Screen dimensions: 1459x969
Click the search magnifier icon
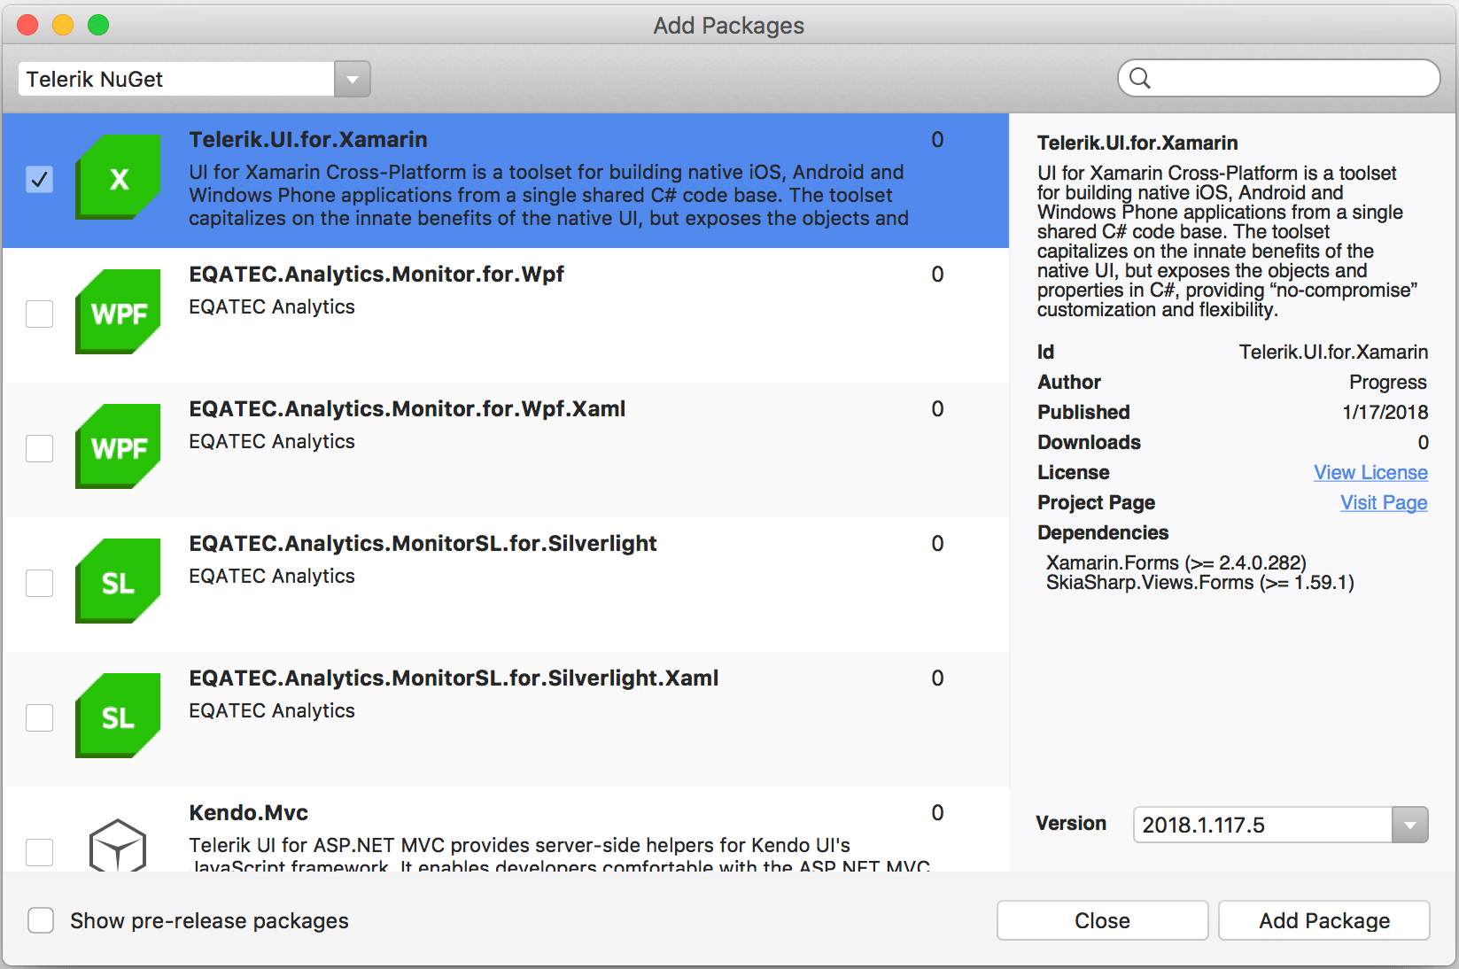[x=1141, y=79]
